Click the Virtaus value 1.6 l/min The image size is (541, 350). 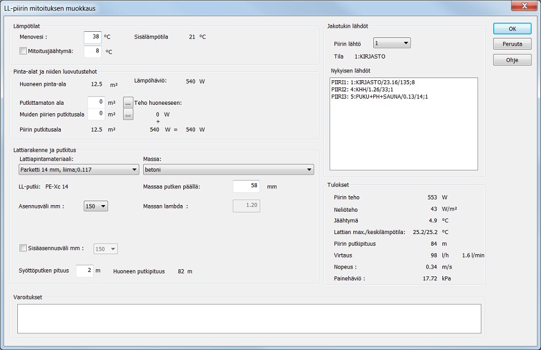point(473,255)
